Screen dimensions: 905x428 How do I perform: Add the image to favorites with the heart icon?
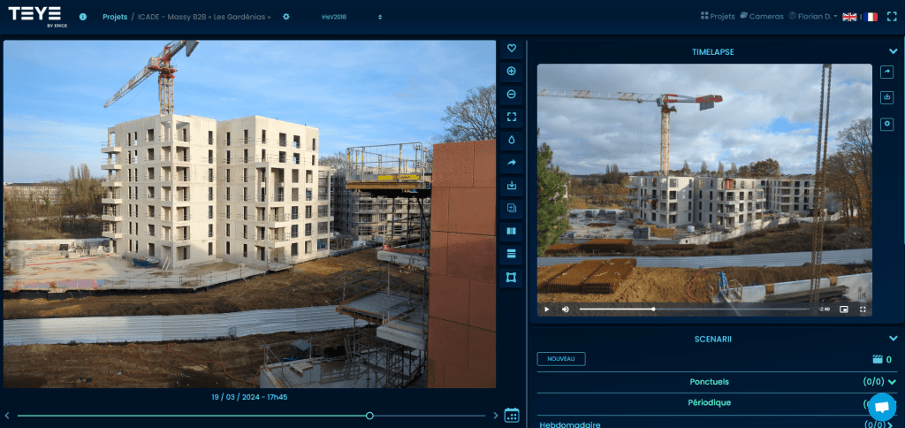click(x=511, y=49)
